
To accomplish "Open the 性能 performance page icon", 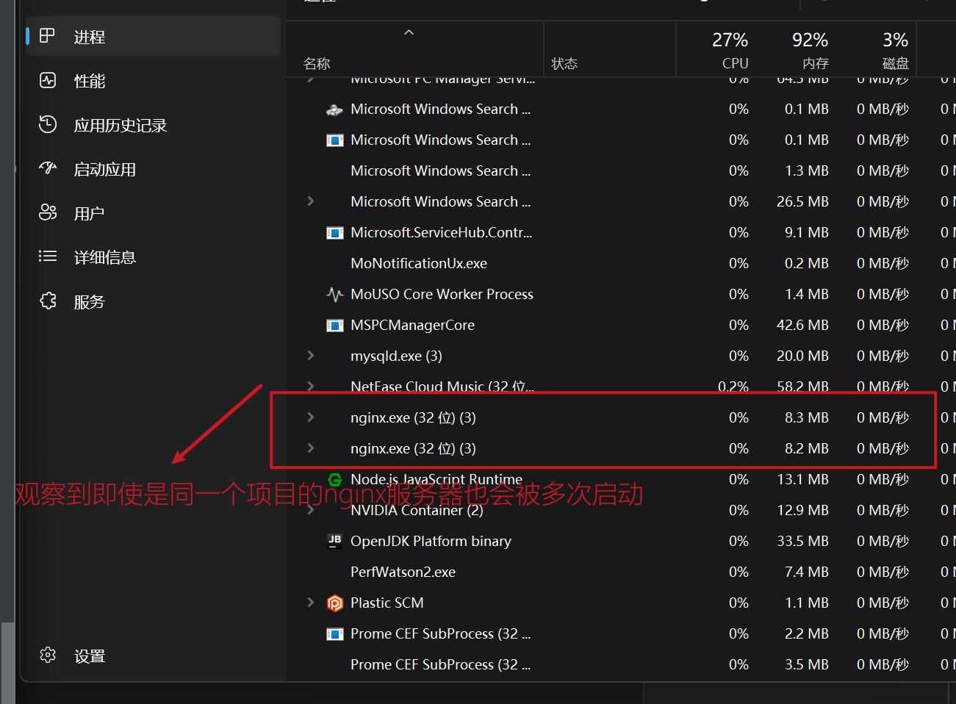I will (x=47, y=80).
